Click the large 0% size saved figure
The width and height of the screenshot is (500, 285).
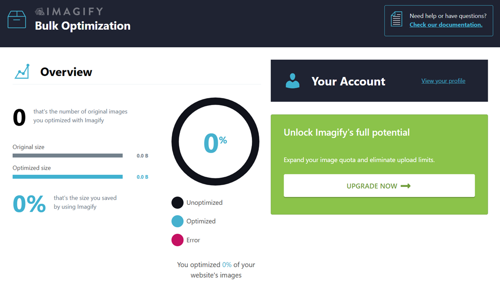[29, 204]
